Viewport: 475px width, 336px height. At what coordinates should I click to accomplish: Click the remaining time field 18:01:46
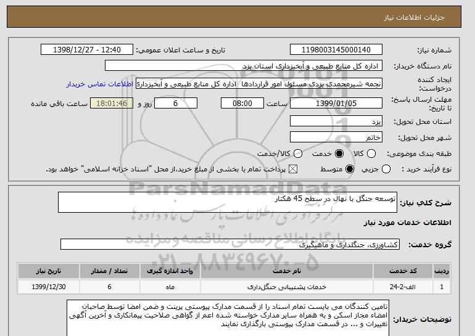pos(112,103)
